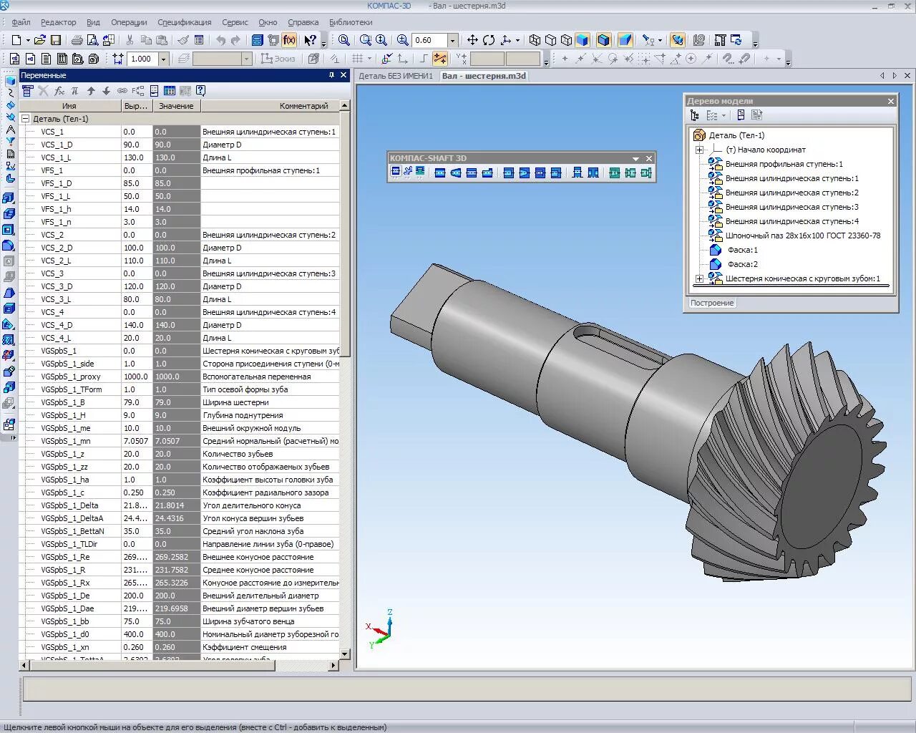Enable the shaded display mode
The image size is (916, 733).
click(582, 40)
